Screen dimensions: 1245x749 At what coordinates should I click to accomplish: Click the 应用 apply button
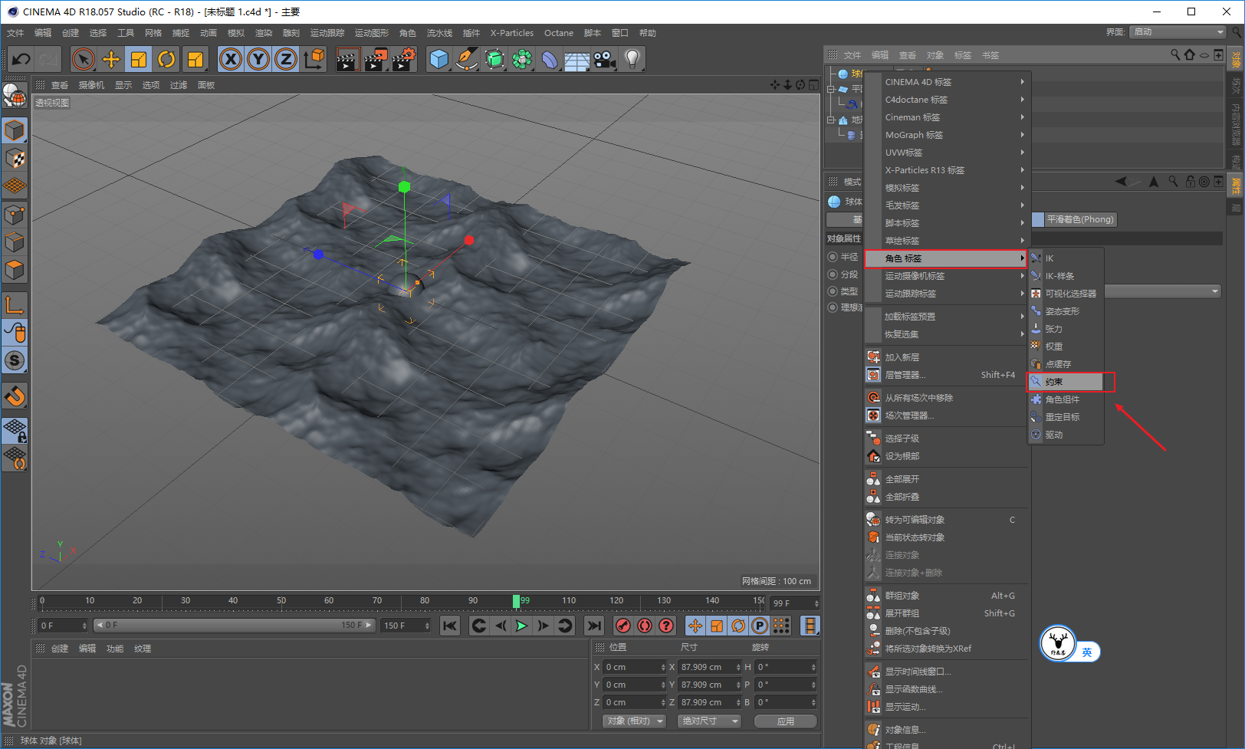pos(786,721)
